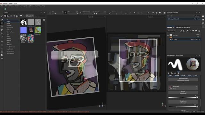Open the Base Color channel dropdown in Layers
The width and height of the screenshot is (205, 115).
pyautogui.click(x=171, y=31)
